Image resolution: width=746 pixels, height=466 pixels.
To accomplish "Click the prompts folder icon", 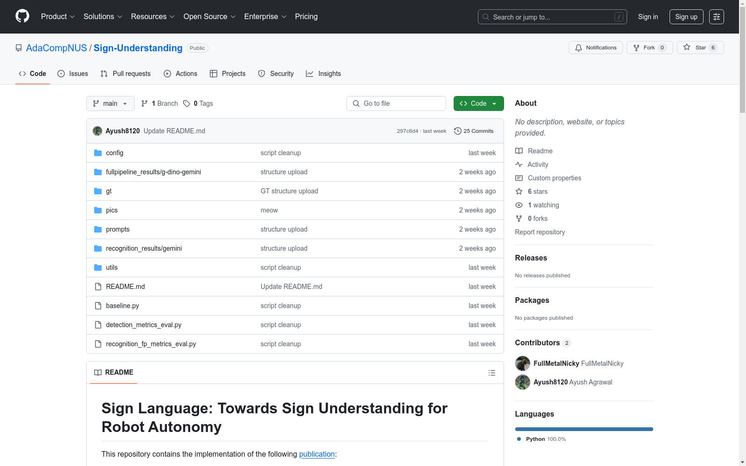I will 98,229.
